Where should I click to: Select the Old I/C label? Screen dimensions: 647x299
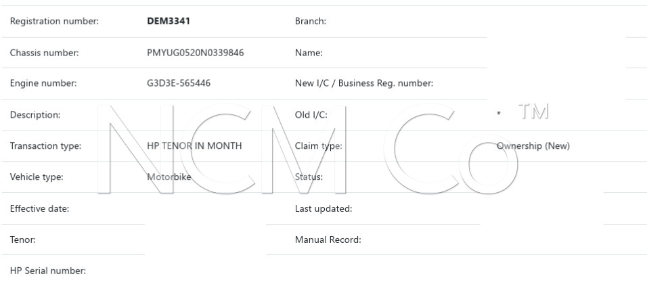[x=311, y=115]
